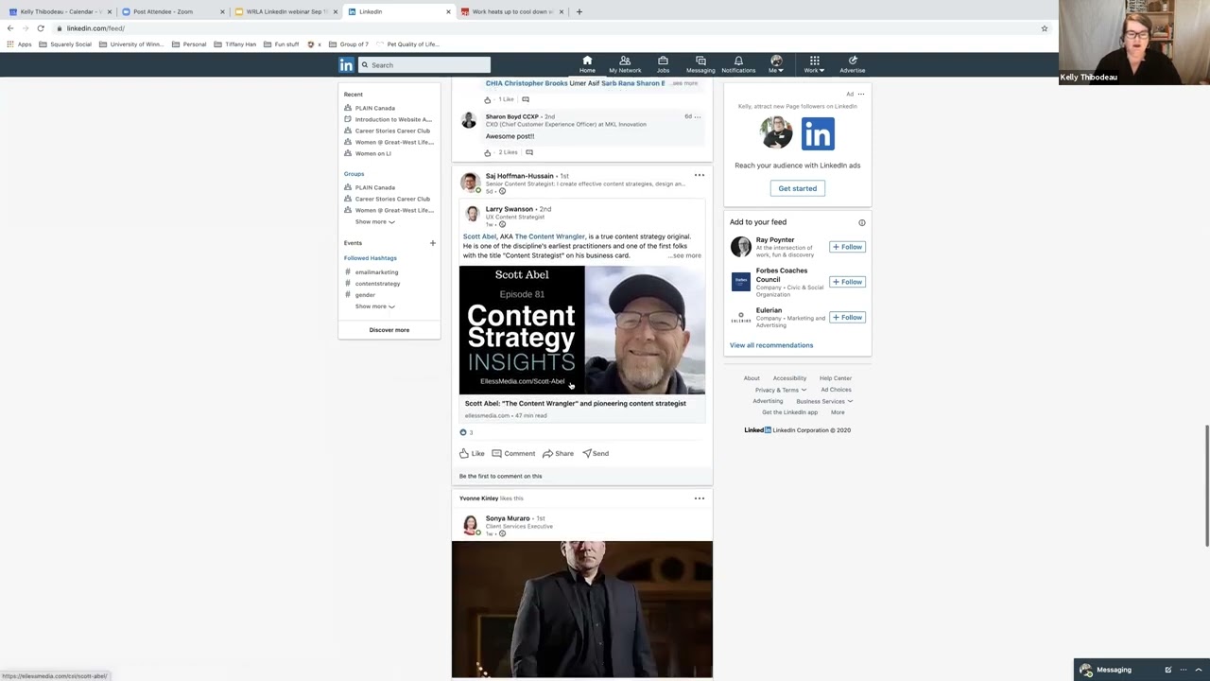Open Apps bookmark shortcut
This screenshot has width=1210, height=681.
pos(19,44)
